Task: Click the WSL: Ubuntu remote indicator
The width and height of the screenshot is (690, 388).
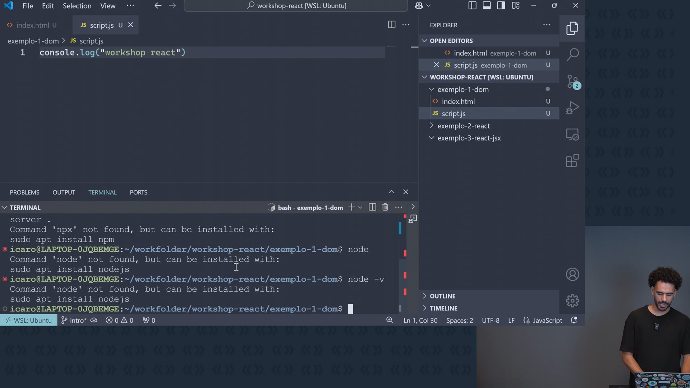Action: point(29,320)
